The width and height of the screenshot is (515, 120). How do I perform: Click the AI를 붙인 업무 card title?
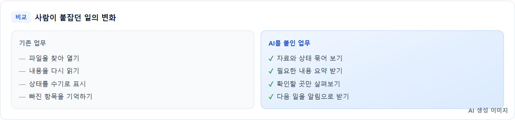pos(289,43)
